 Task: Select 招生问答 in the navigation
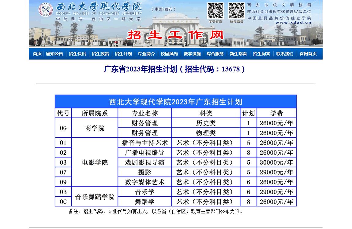261,54
